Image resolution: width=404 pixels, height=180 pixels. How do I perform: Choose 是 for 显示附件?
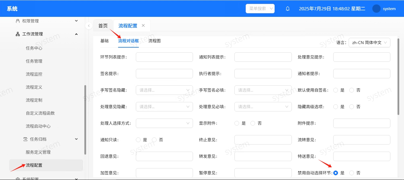coord(237,123)
